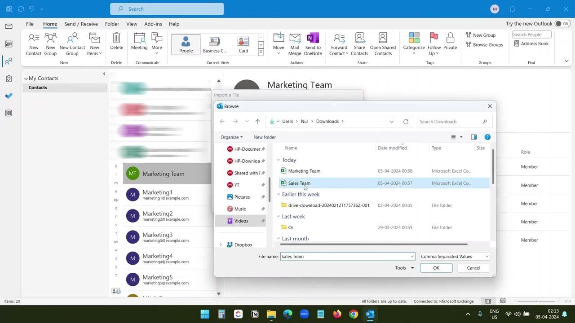Viewport: 575px width, 323px height.
Task: Toggle the Try the new Outlook switch
Action: [562, 24]
